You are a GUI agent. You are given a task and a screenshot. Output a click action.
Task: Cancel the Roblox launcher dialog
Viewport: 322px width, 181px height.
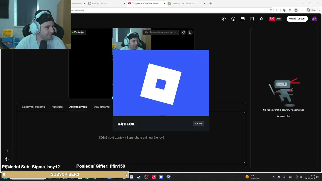198,123
